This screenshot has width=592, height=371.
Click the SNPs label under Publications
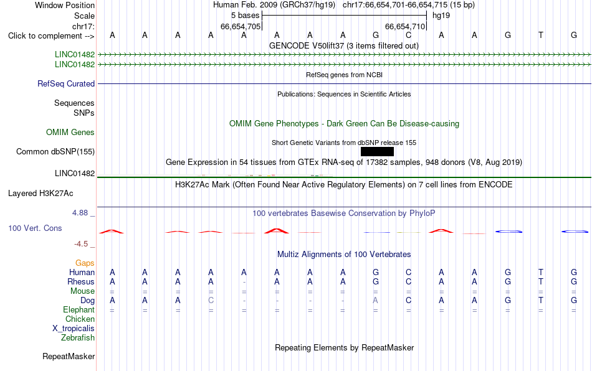coord(84,113)
